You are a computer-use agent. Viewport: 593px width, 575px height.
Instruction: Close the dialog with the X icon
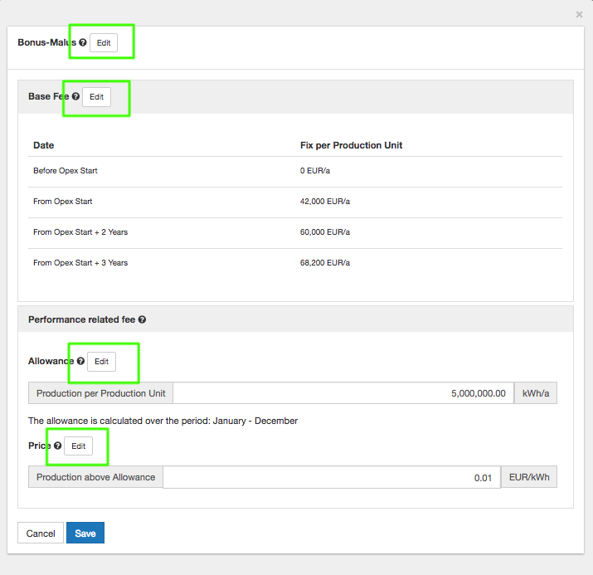tap(579, 14)
